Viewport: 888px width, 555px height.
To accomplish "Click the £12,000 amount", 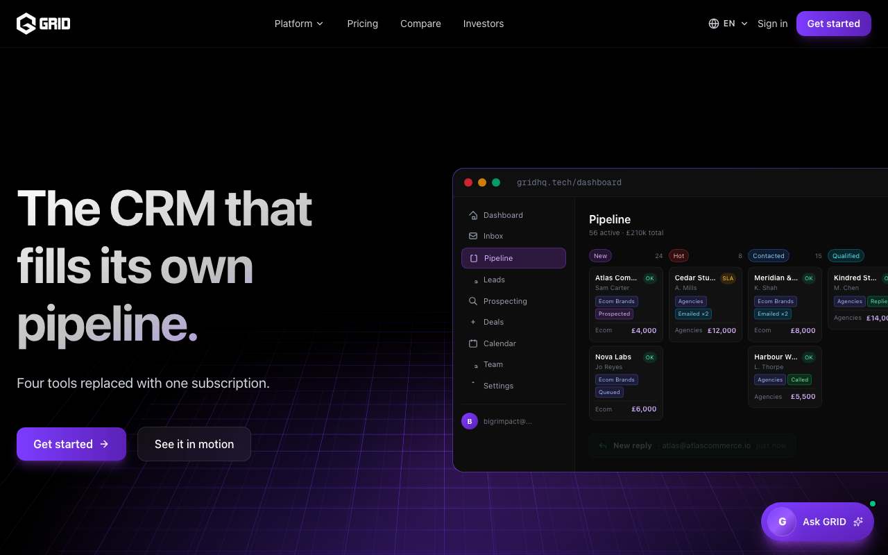I will click(x=721, y=331).
